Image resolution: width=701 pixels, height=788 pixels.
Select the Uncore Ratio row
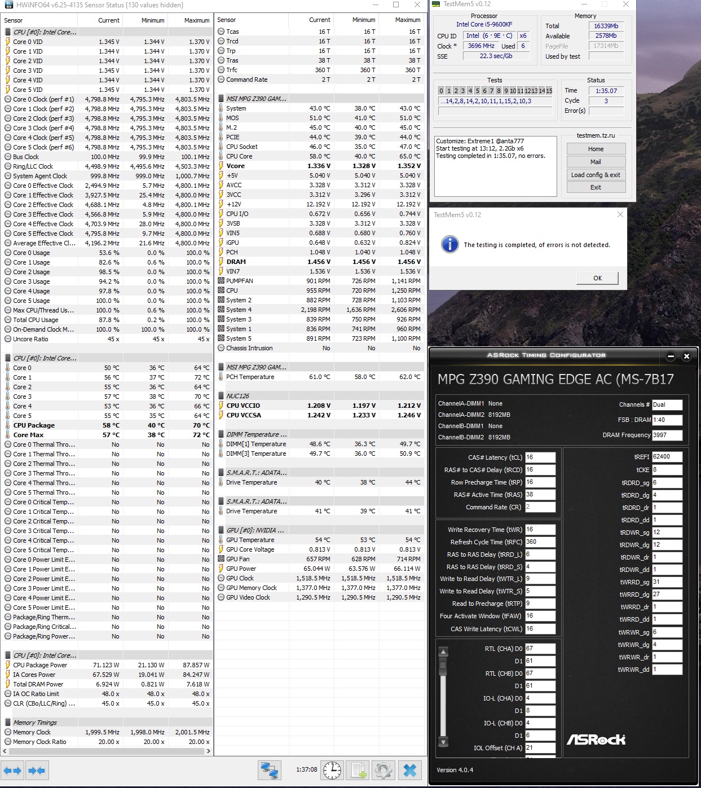[x=107, y=339]
